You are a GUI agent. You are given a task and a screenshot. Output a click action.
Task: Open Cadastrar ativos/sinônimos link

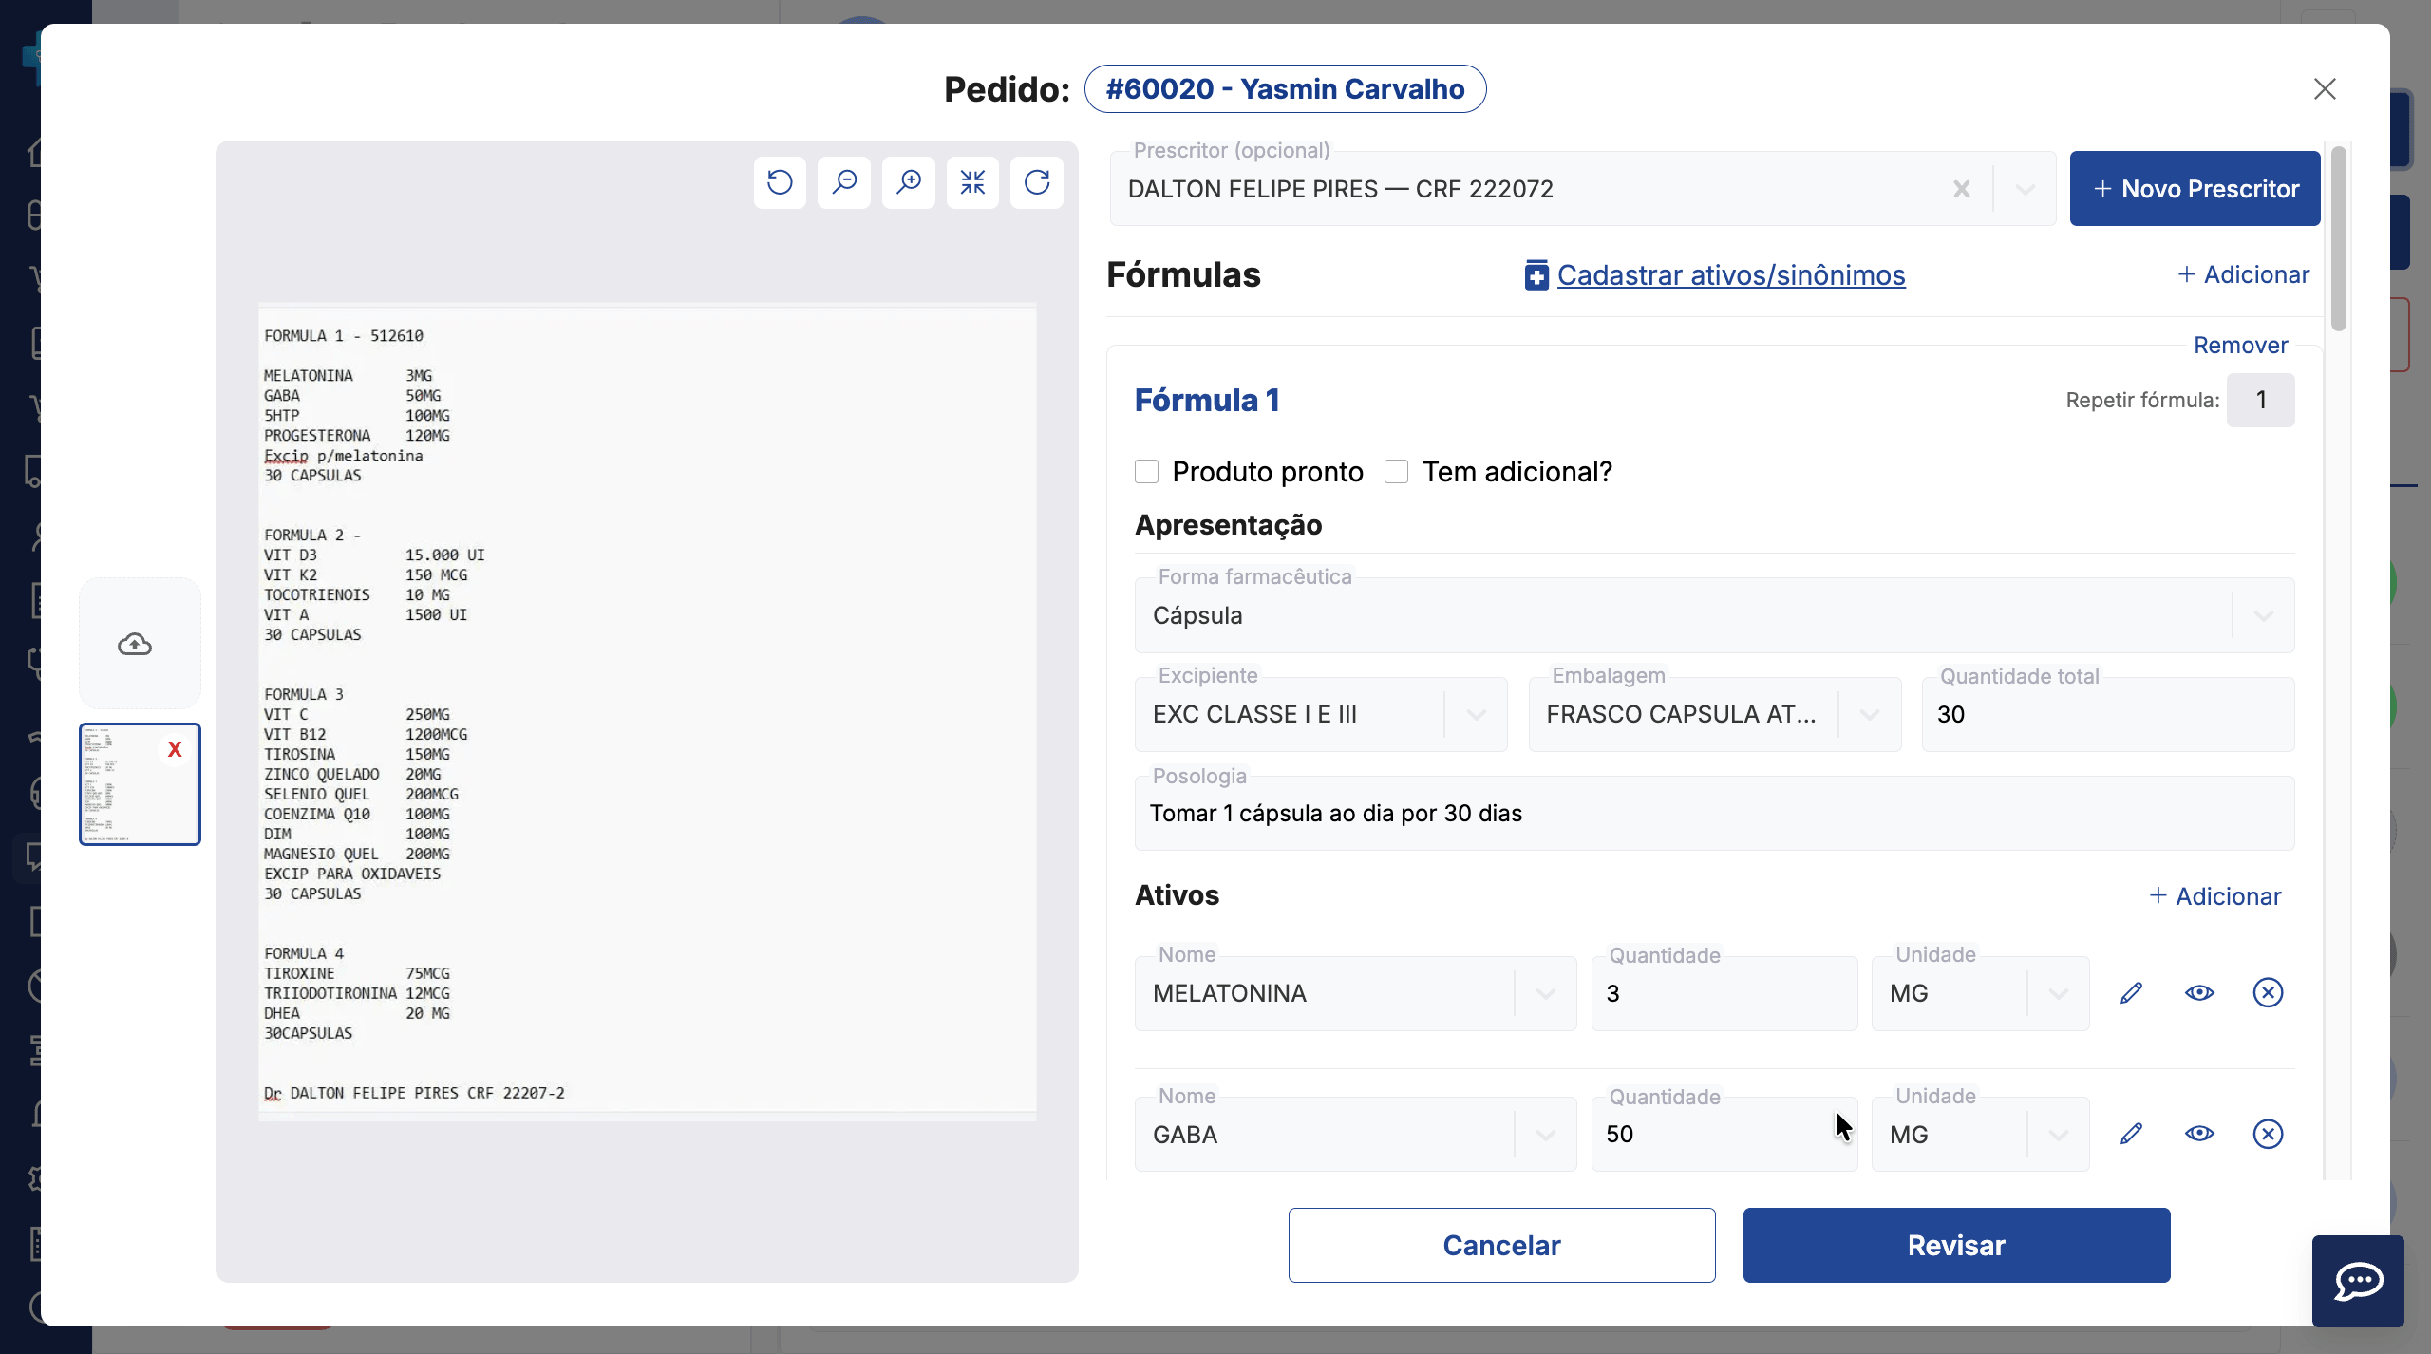point(1731,275)
